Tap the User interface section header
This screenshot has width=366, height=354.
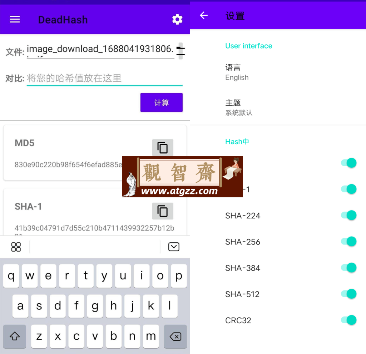pyautogui.click(x=249, y=46)
